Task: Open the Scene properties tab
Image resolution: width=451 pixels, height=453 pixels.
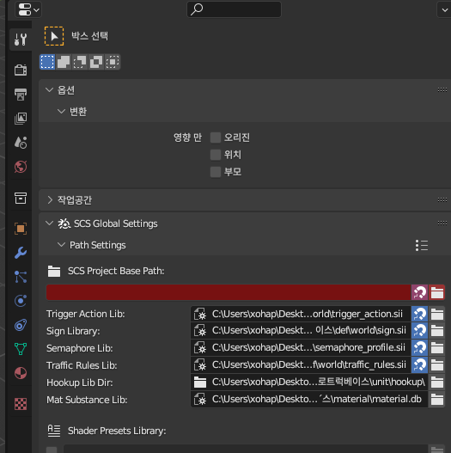Action: tap(21, 143)
